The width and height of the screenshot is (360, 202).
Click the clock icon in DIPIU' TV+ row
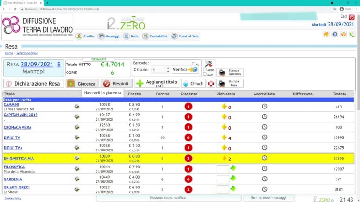click(264, 147)
